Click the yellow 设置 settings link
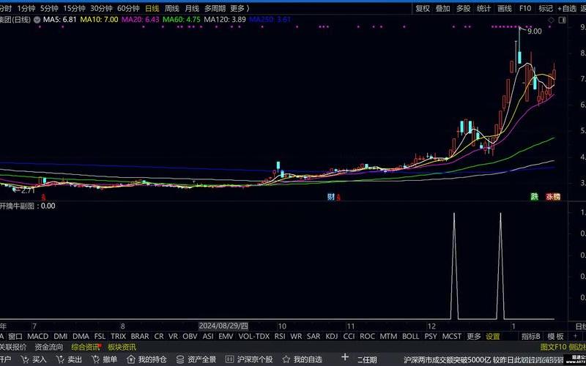586x366 pixels. point(493,337)
